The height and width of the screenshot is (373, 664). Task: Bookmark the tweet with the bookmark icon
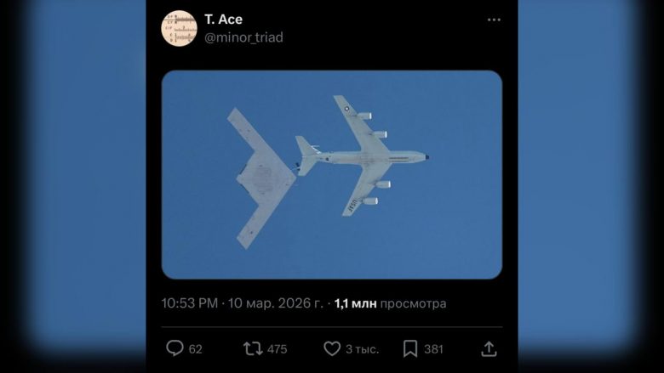(x=410, y=348)
